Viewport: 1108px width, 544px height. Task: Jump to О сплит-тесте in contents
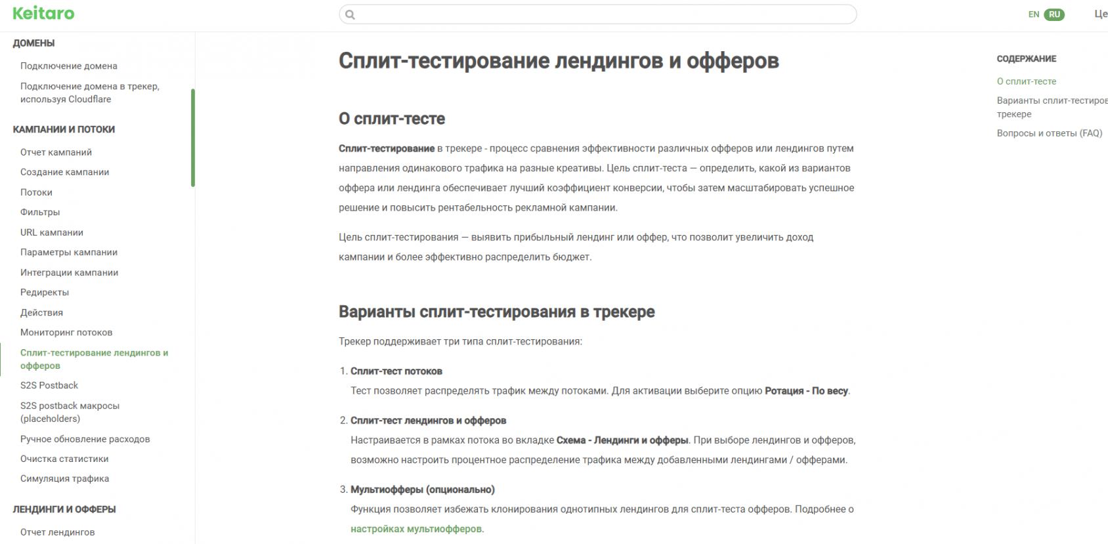pyautogui.click(x=1027, y=81)
